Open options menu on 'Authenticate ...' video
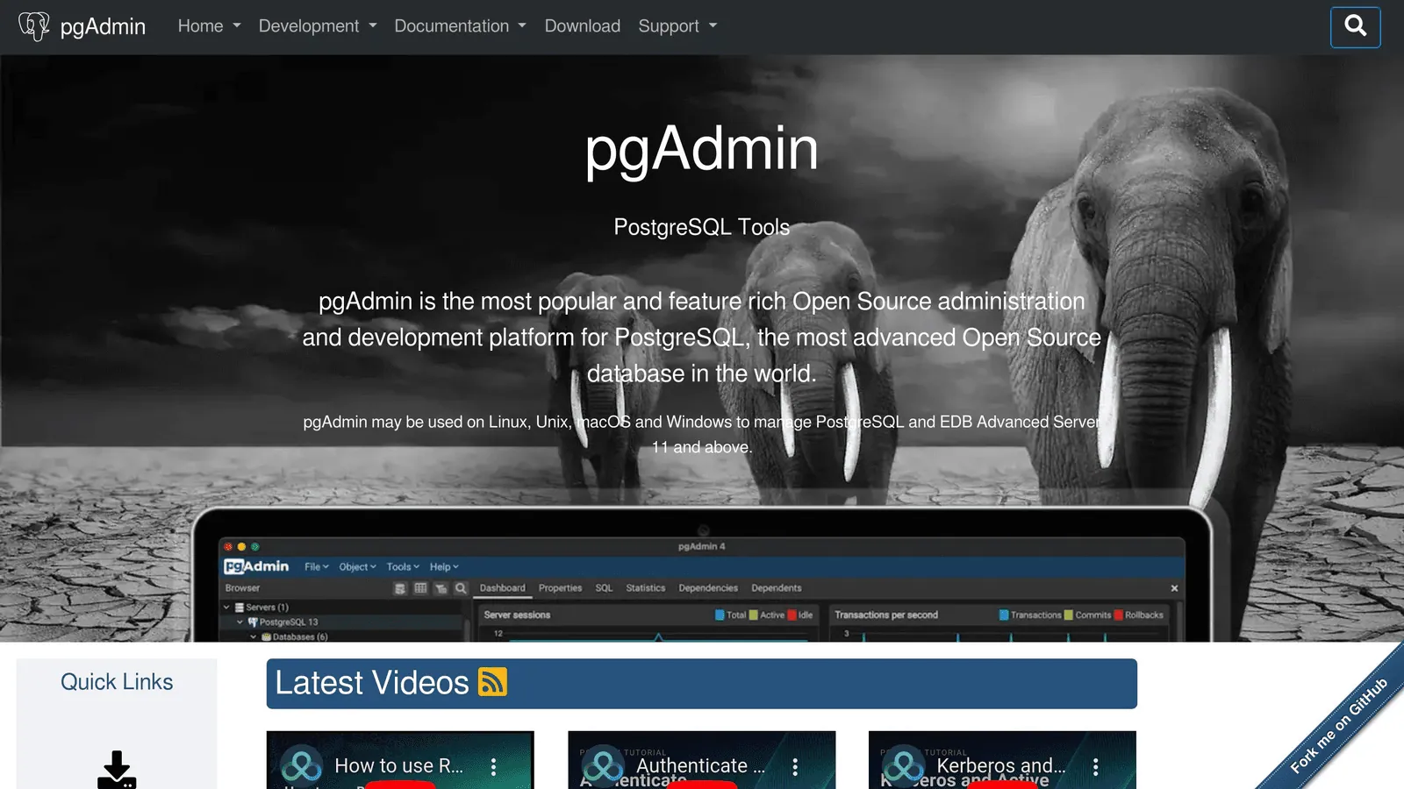Image resolution: width=1404 pixels, height=789 pixels. 795,767
